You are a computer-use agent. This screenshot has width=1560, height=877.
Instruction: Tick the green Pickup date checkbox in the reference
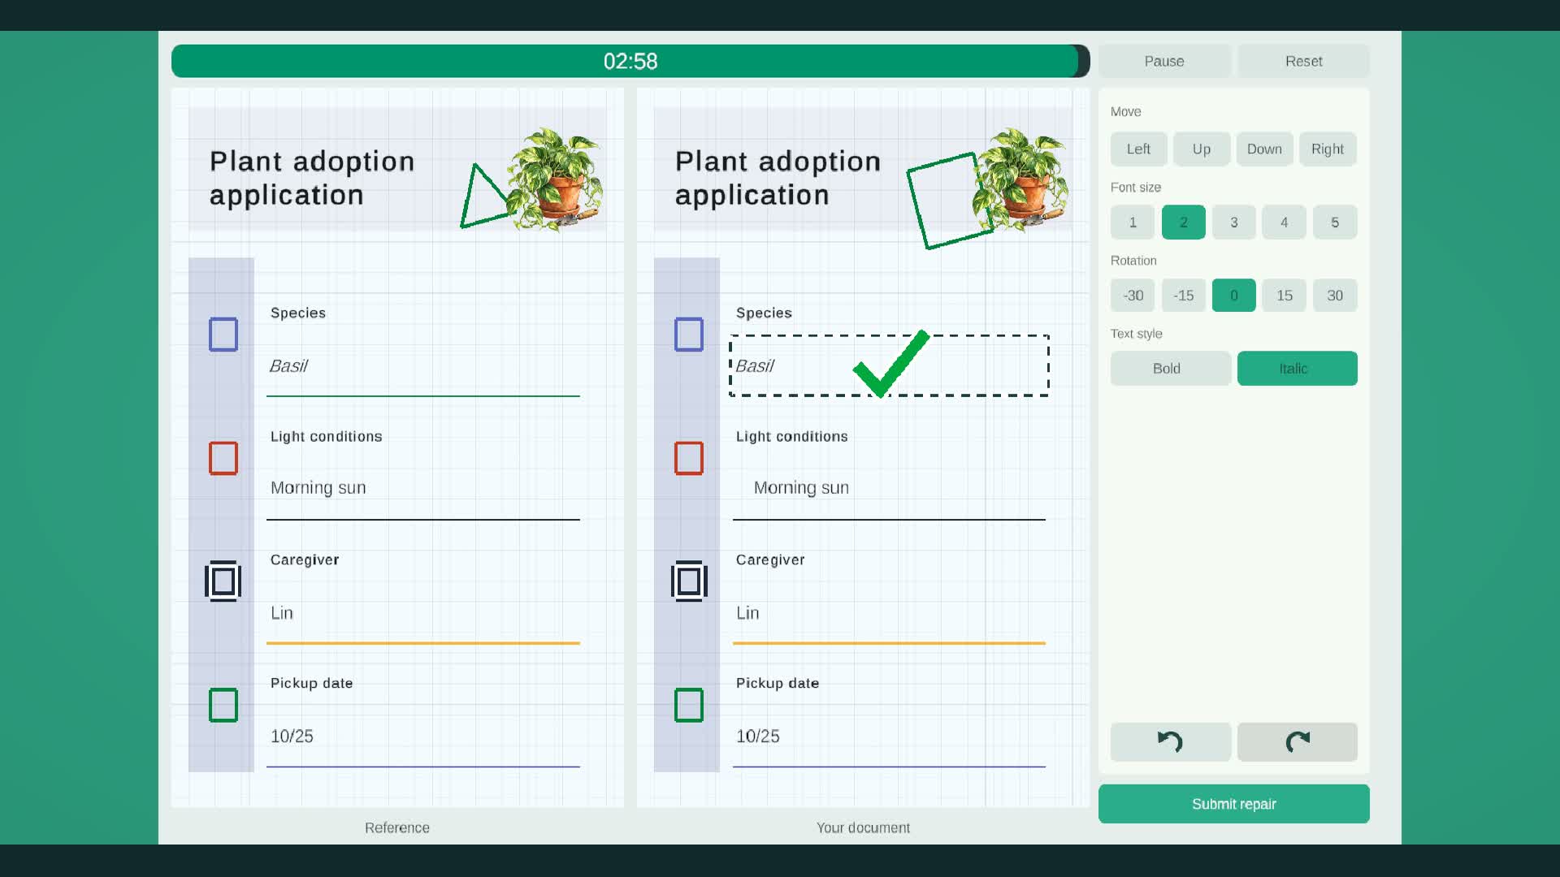[x=223, y=705]
